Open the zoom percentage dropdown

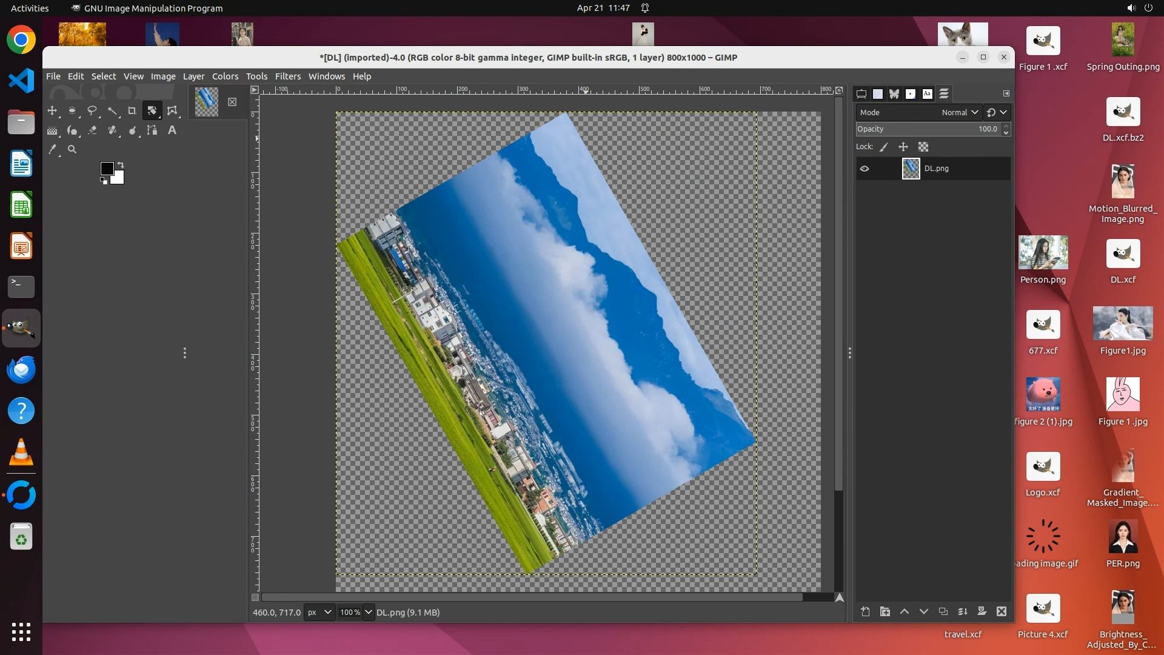pyautogui.click(x=368, y=612)
